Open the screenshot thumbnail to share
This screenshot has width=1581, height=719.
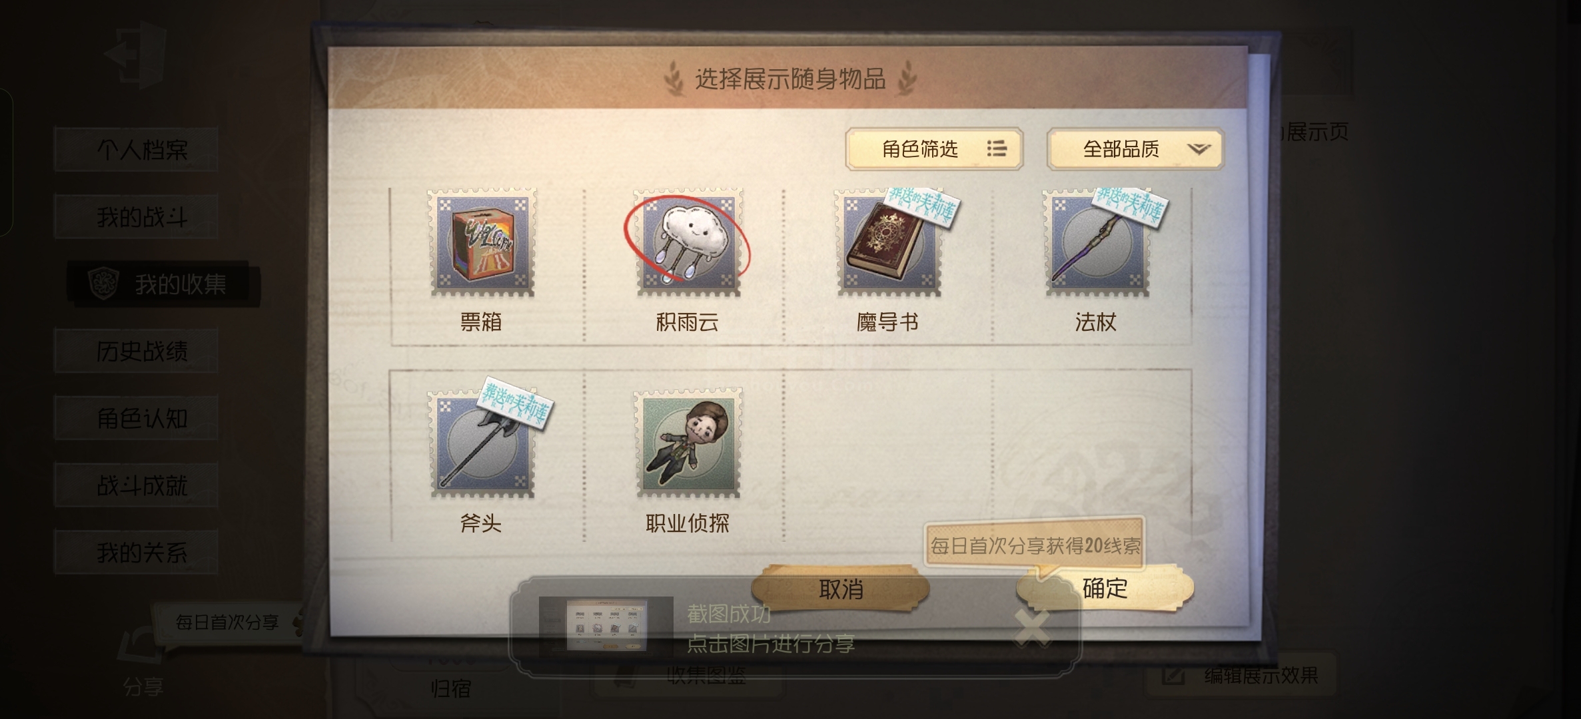tap(606, 627)
